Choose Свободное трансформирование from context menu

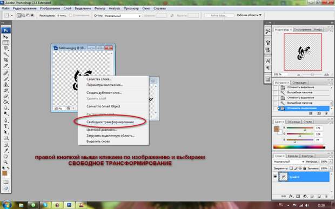pos(110,122)
